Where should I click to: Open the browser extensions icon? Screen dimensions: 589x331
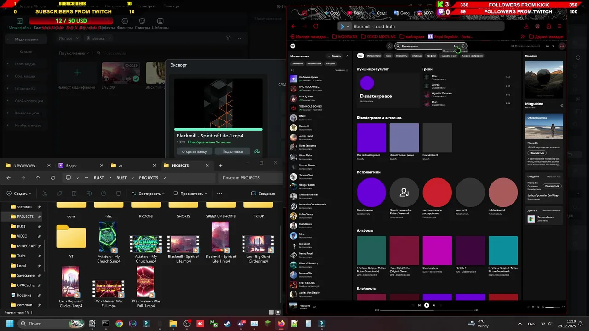pyautogui.click(x=548, y=26)
